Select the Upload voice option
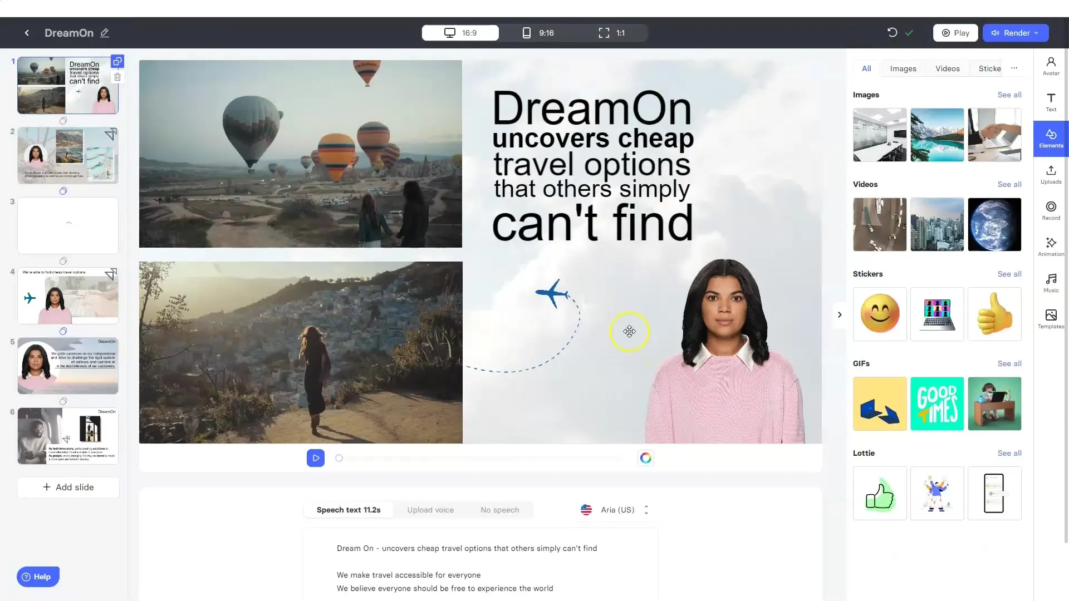This screenshot has width=1069, height=601. point(430,510)
